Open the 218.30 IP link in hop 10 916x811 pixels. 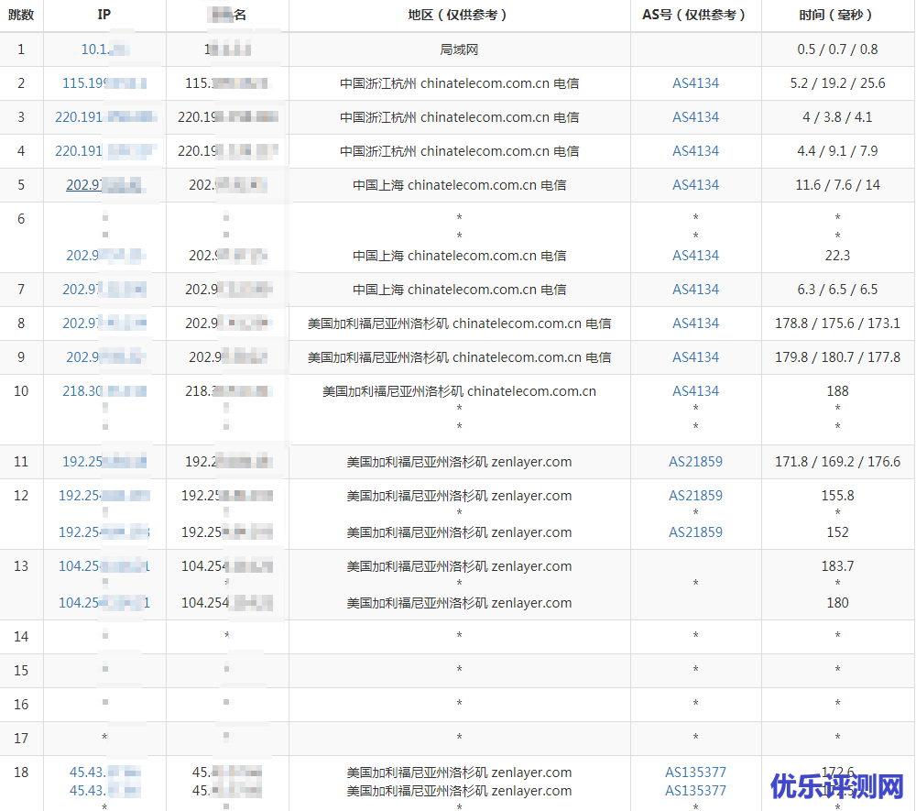(x=104, y=391)
